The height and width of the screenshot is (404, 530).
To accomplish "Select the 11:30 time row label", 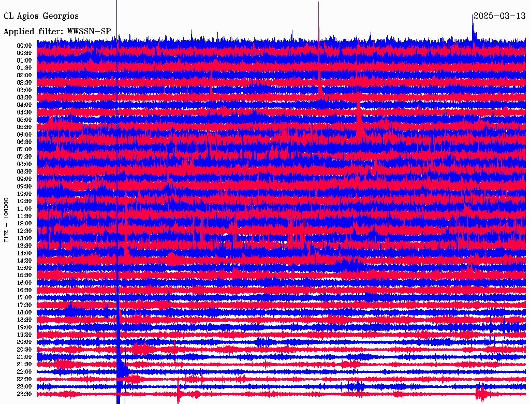I will [x=24, y=216].
